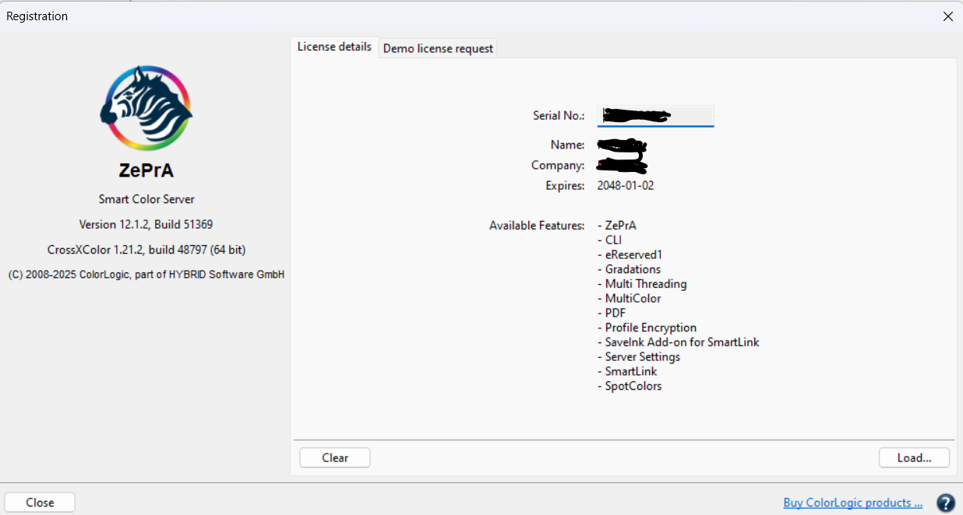Click the Close button at bottom left

pyautogui.click(x=40, y=503)
